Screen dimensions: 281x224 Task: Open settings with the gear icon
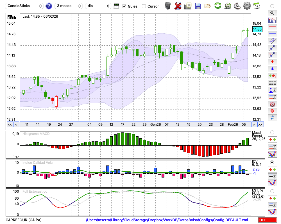point(247,6)
